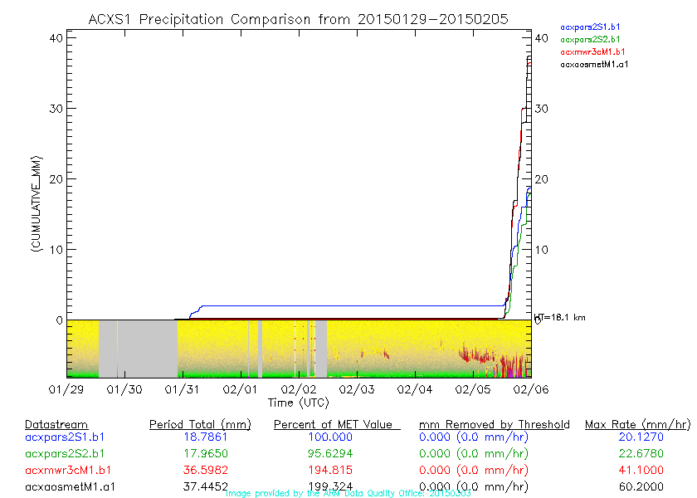
Task: Select the green acxpars2S2.b1 legend entry
Action: pyautogui.click(x=590, y=39)
